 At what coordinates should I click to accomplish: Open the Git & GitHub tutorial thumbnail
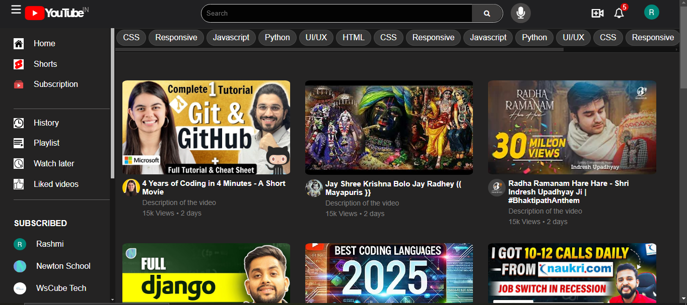pyautogui.click(x=206, y=127)
